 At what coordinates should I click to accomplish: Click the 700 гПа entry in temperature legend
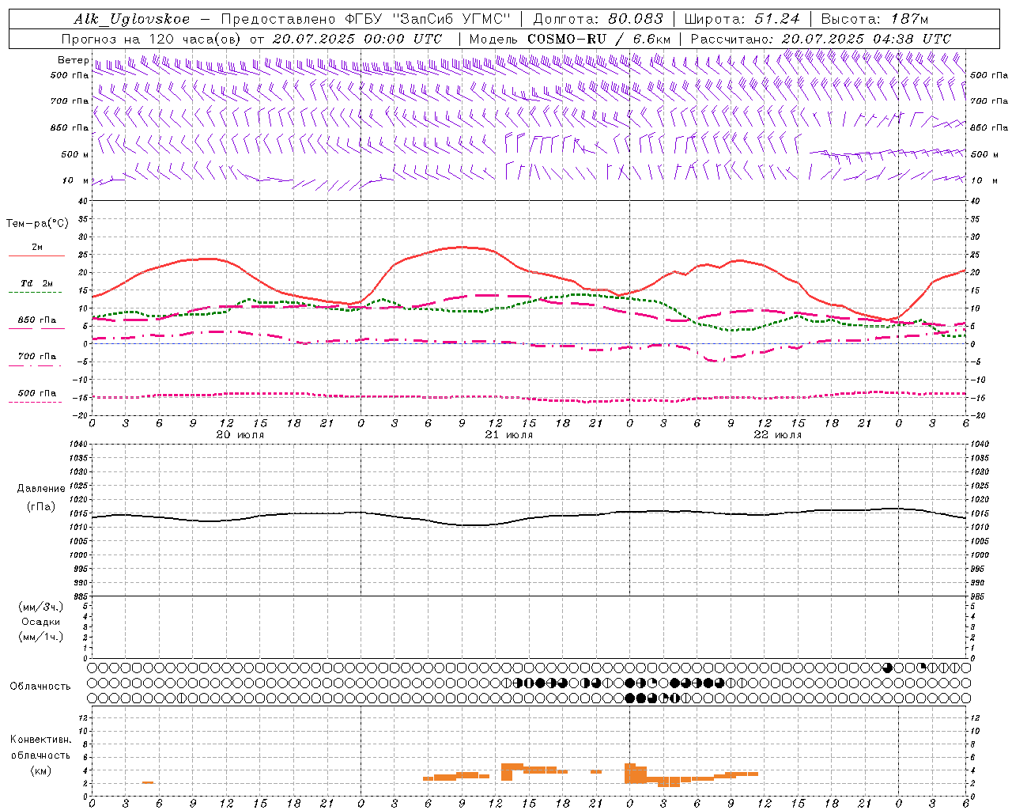tap(36, 357)
